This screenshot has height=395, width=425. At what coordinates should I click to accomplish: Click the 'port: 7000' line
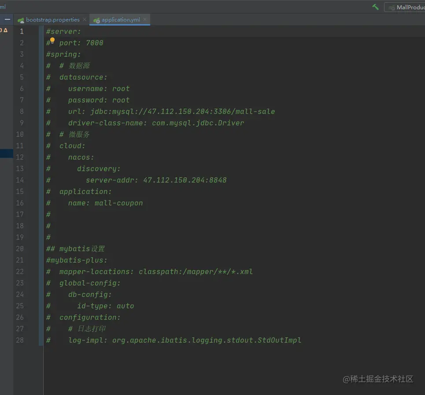coord(81,43)
